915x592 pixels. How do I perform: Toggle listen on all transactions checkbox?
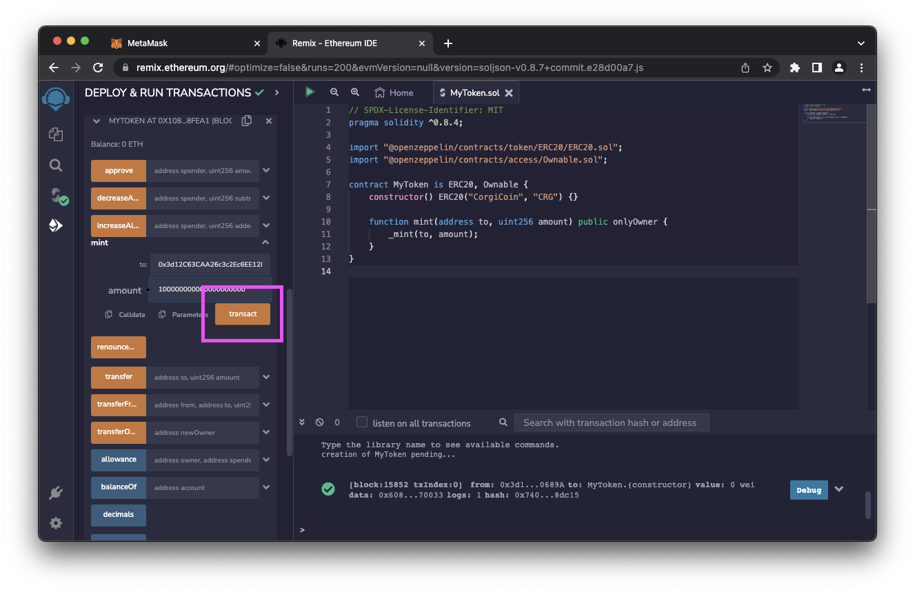361,422
